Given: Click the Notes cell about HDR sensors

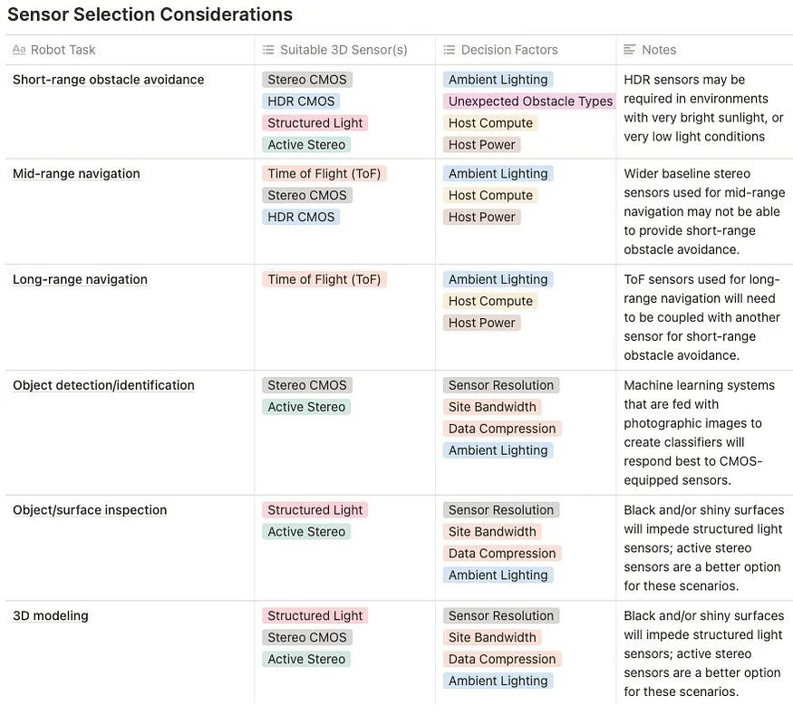Looking at the screenshot, I should [x=703, y=108].
